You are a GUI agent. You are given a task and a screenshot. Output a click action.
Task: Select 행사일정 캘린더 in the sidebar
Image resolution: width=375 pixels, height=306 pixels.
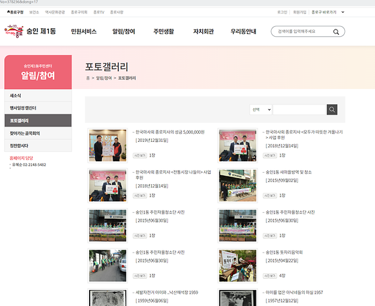click(x=38, y=108)
